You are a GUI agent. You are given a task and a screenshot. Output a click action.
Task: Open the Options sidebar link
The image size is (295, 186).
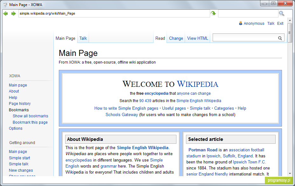(x=16, y=128)
